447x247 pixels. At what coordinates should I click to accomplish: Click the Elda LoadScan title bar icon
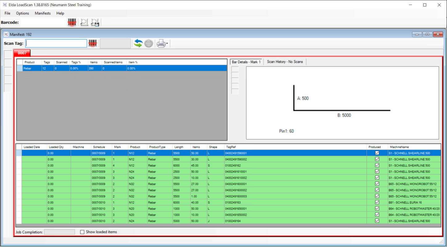tap(5, 5)
